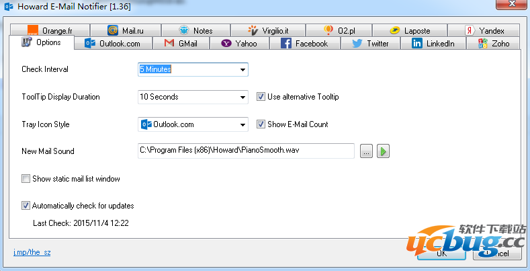Click the Tray Icon Style label
This screenshot has width=530, height=271.
pyautogui.click(x=46, y=124)
